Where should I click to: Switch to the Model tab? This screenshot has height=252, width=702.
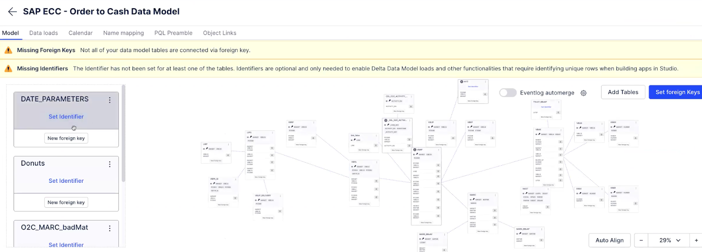[11, 33]
